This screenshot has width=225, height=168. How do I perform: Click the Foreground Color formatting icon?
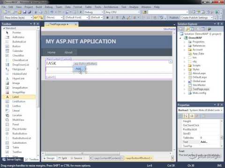click(x=123, y=18)
